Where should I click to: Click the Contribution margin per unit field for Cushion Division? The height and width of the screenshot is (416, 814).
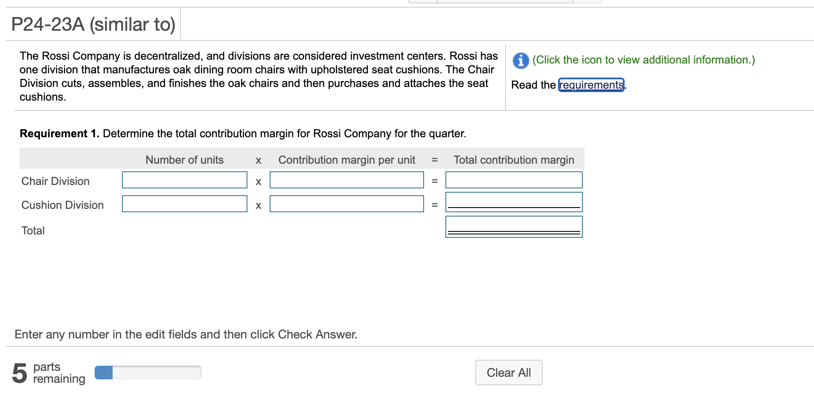[x=346, y=204]
